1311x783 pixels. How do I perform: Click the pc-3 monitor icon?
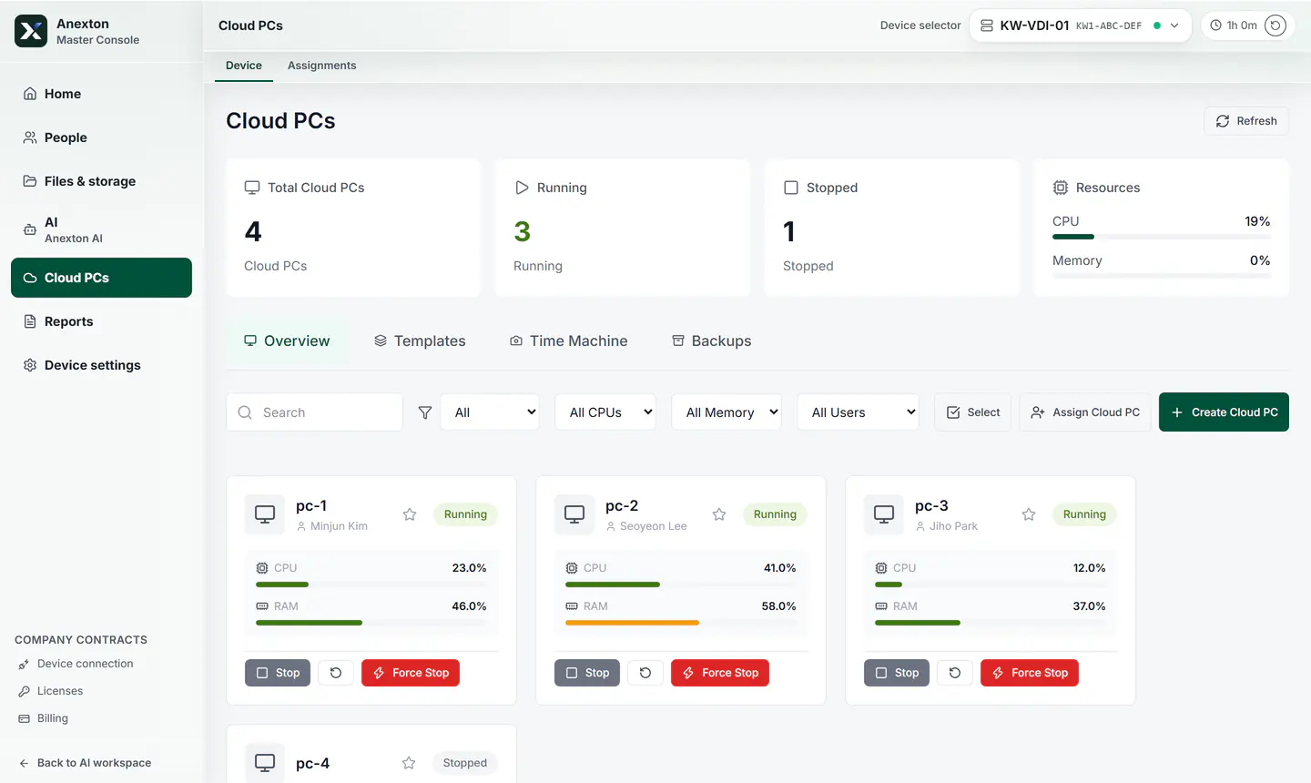(x=884, y=514)
